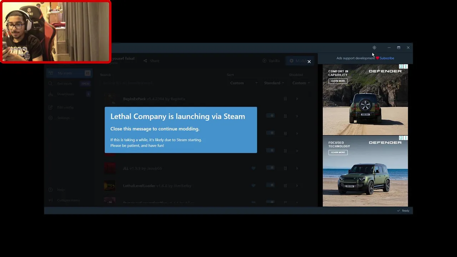Open the Sort Custom dropdown
Image resolution: width=457 pixels, height=257 pixels.
243,83
